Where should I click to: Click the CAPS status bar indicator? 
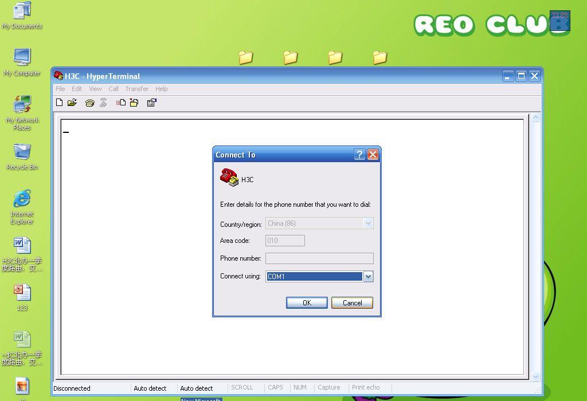(275, 387)
